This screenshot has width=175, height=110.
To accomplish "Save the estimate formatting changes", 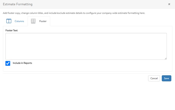I will (x=166, y=78).
